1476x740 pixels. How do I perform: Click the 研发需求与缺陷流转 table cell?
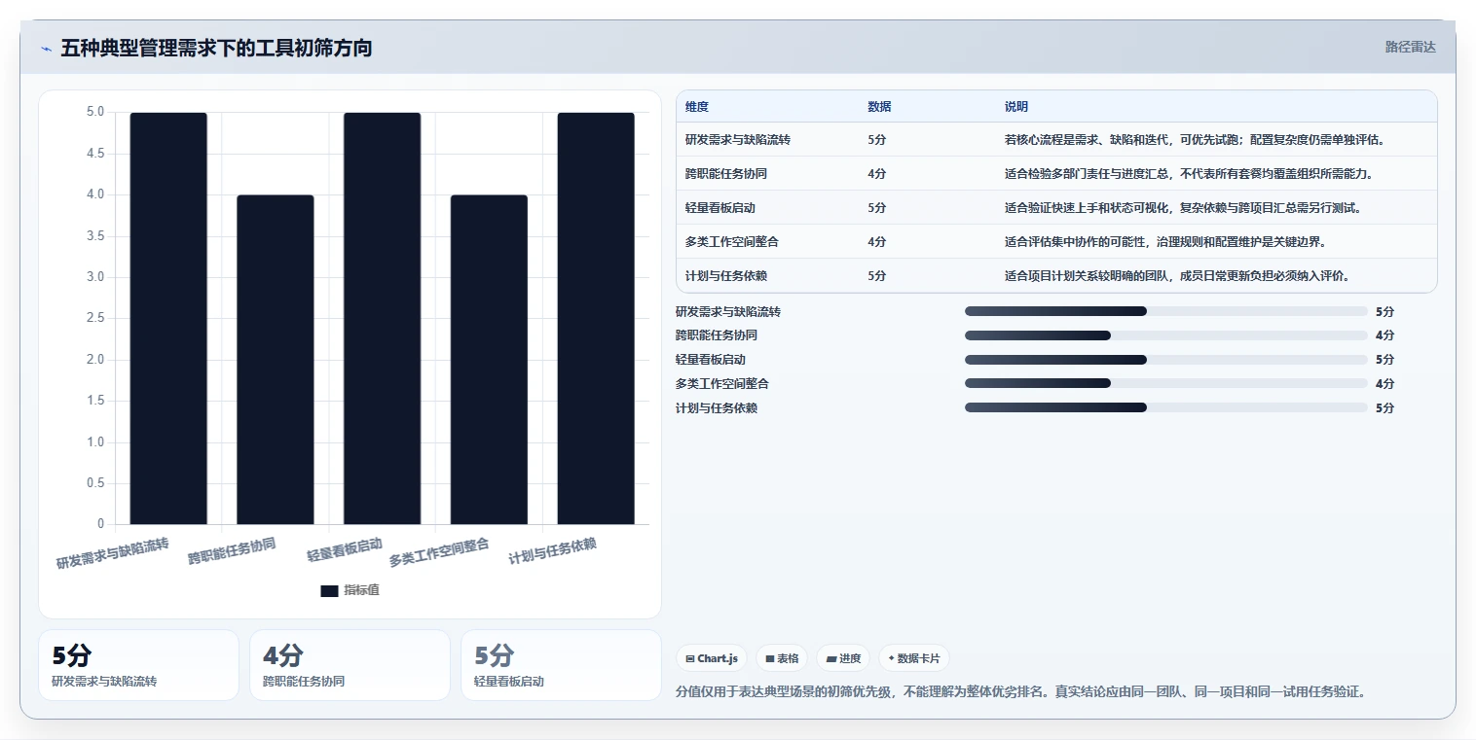(x=737, y=140)
